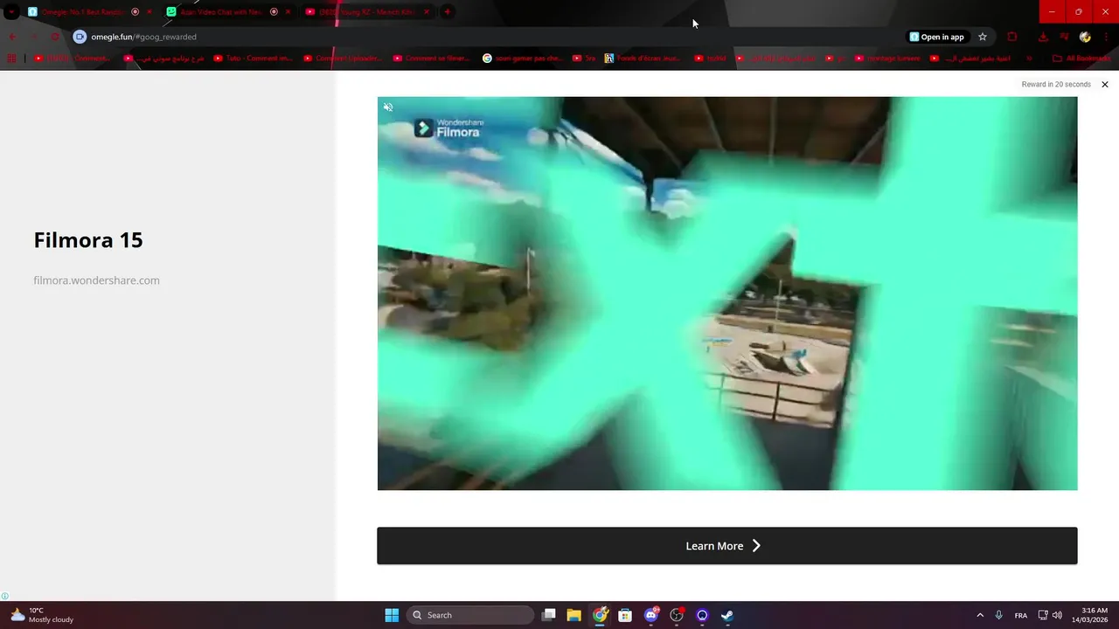The height and width of the screenshot is (629, 1119).
Task: Click the Open in app button
Action: [936, 37]
